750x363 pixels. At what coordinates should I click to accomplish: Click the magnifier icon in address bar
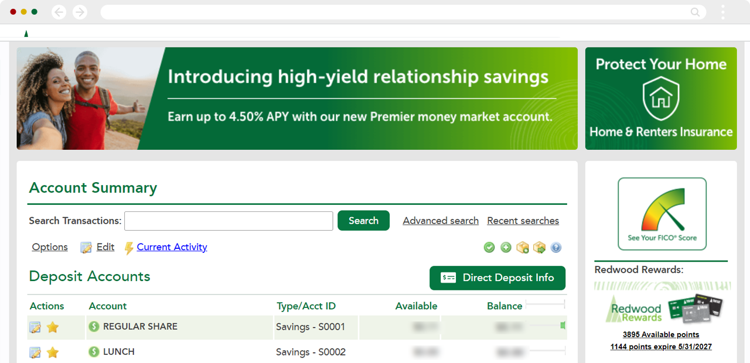pos(695,12)
